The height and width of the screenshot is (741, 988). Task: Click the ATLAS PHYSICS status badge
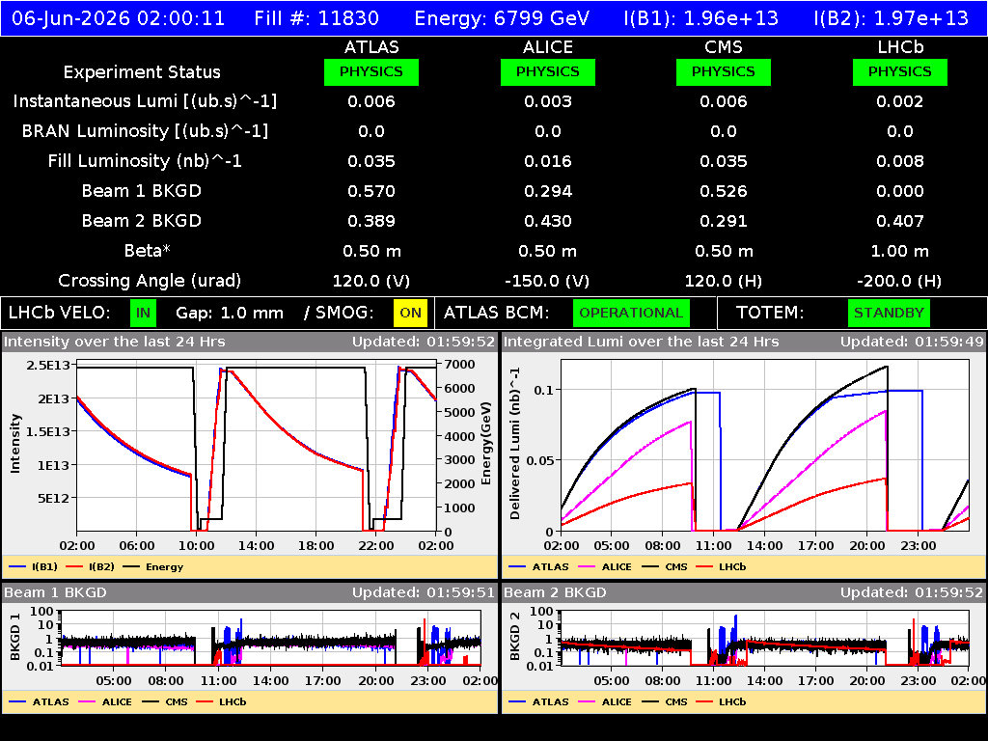coord(371,71)
